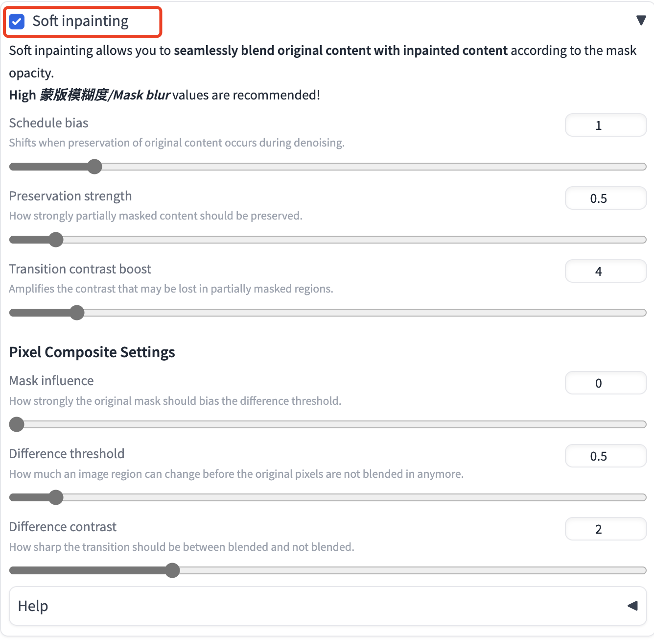Click the Difference contrast number input
This screenshot has height=640, width=654.
606,529
